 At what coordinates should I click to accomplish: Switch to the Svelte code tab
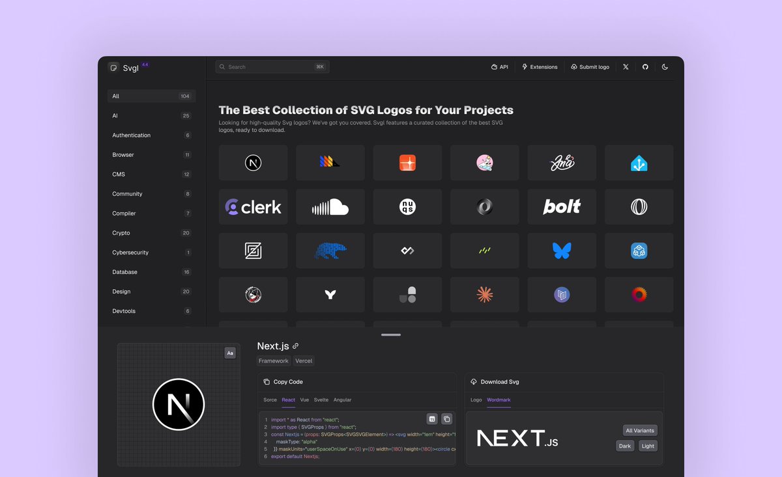click(x=321, y=400)
